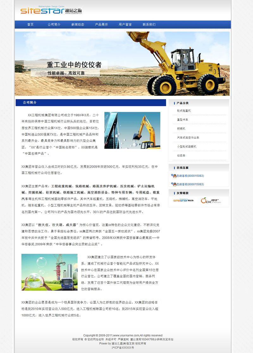Open 公司简介 in the navigation bar
Screen dimensions: 253x353
54,25
